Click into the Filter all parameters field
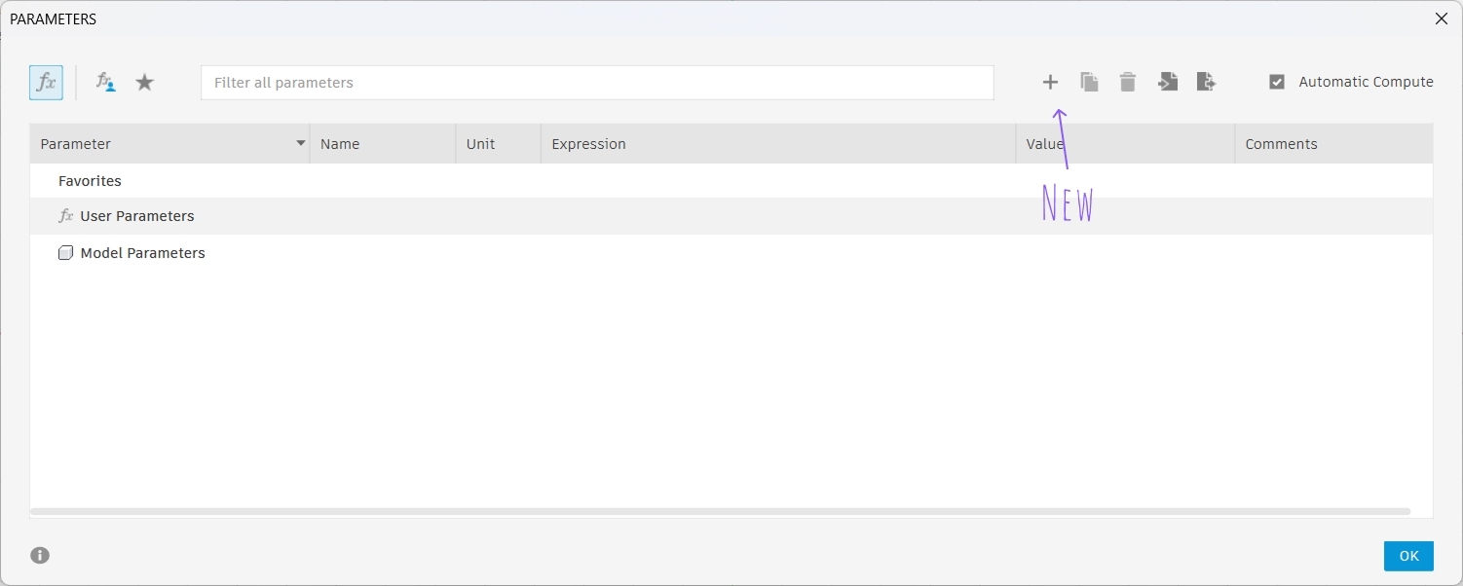Screen dimensions: 1463x586 pos(596,83)
